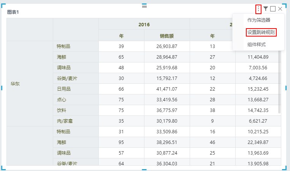Open the three-dot more options menu
The height and width of the screenshot is (171, 290).
[x=258, y=9]
